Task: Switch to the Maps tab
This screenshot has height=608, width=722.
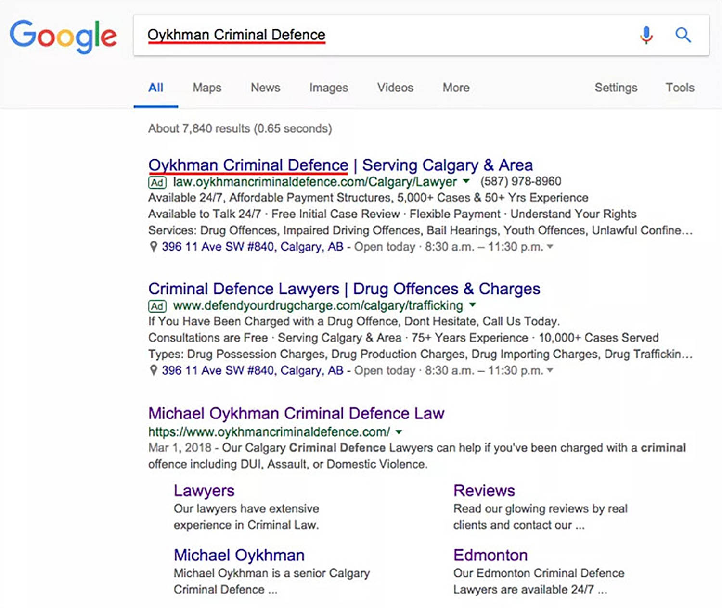Action: (206, 88)
